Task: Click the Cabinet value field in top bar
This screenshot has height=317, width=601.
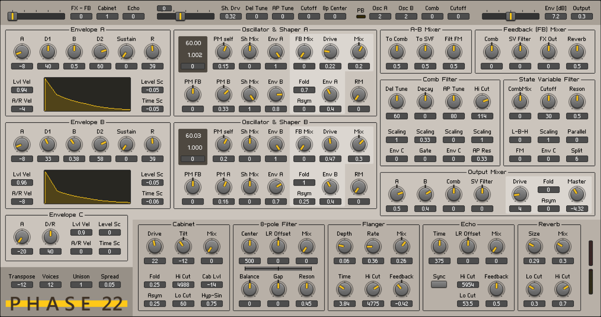Action: 107,16
